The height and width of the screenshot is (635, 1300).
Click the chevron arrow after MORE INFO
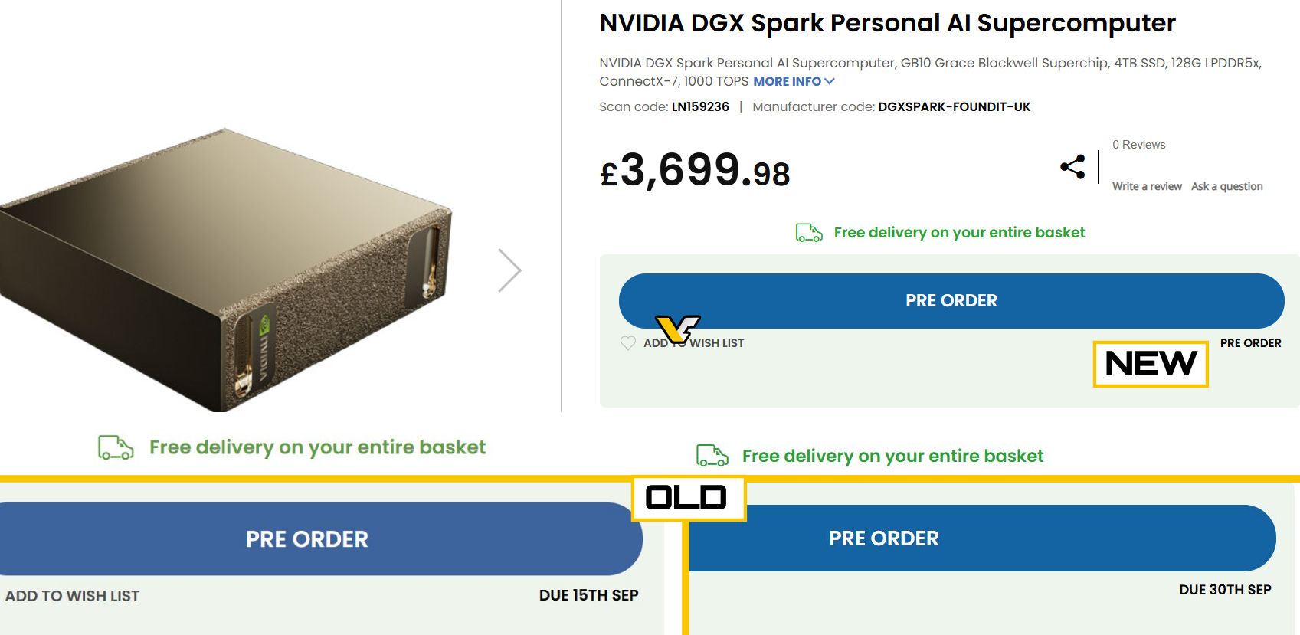point(829,81)
